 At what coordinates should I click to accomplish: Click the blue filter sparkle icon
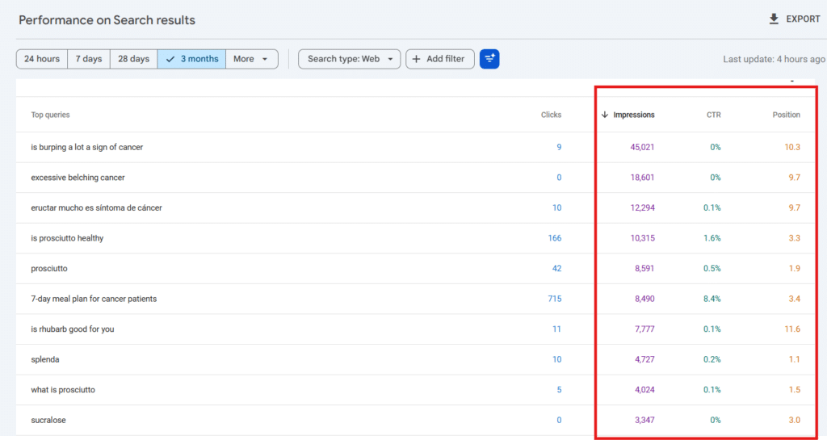click(x=489, y=59)
